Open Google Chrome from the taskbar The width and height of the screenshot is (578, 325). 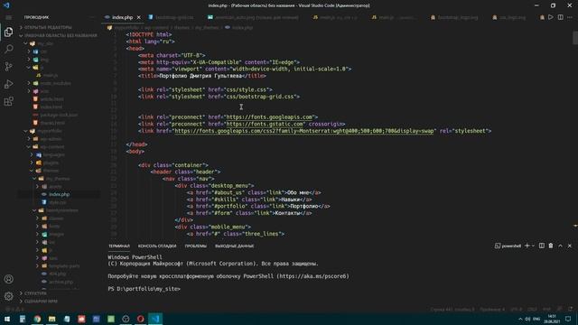pos(37,319)
